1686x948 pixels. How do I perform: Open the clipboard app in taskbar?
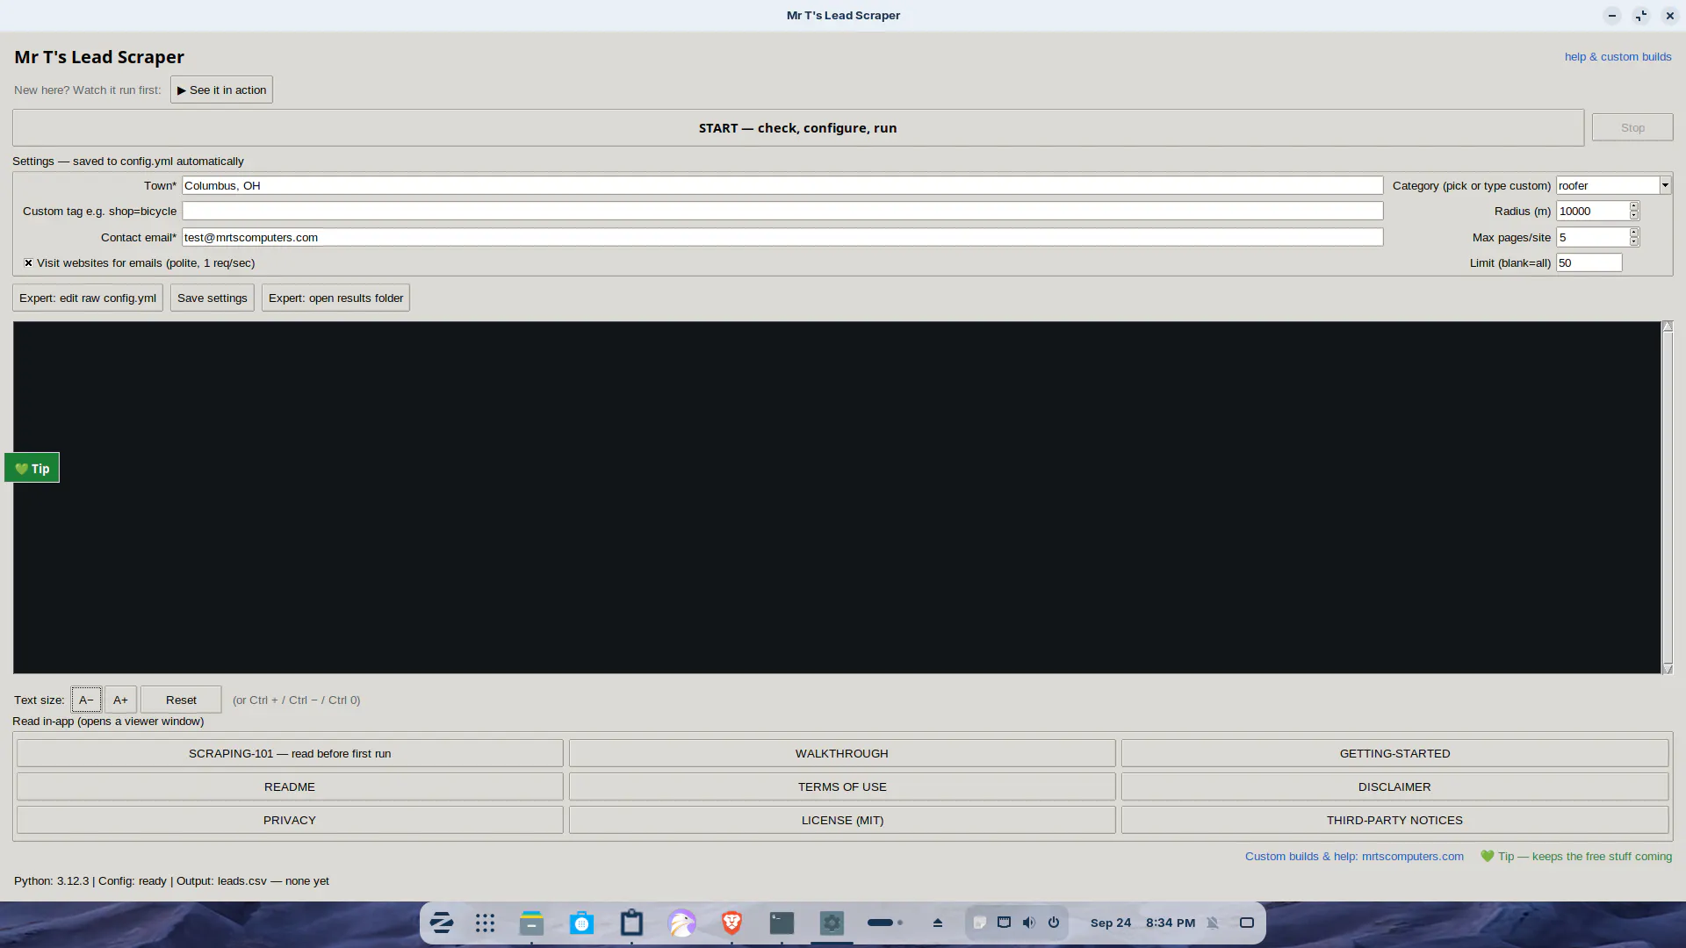(631, 923)
